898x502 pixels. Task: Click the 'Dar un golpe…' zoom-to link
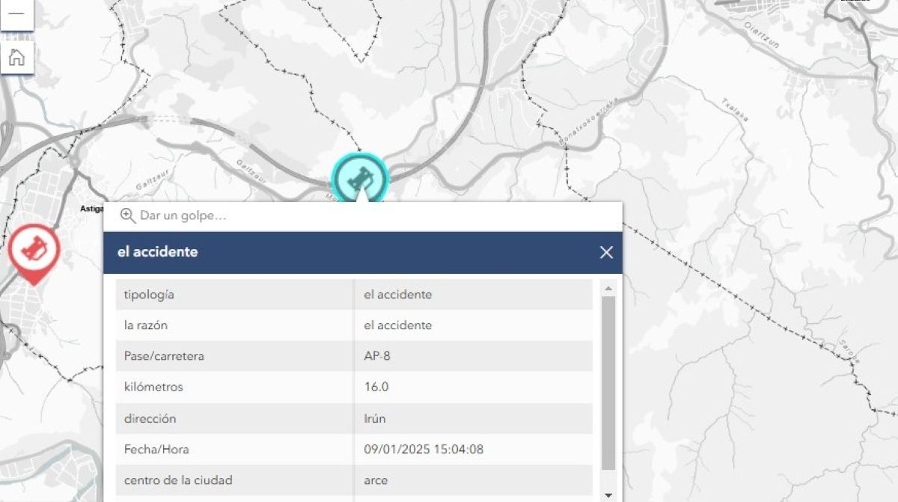click(174, 216)
